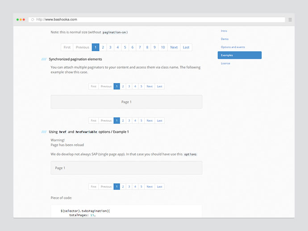Click the reload icon in the address bar
Screen dimensions: 308x231
[x=33, y=20]
